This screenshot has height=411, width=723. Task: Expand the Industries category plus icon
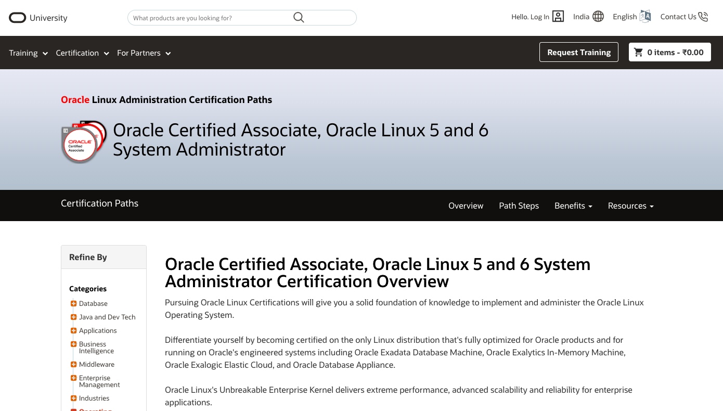coord(74,399)
